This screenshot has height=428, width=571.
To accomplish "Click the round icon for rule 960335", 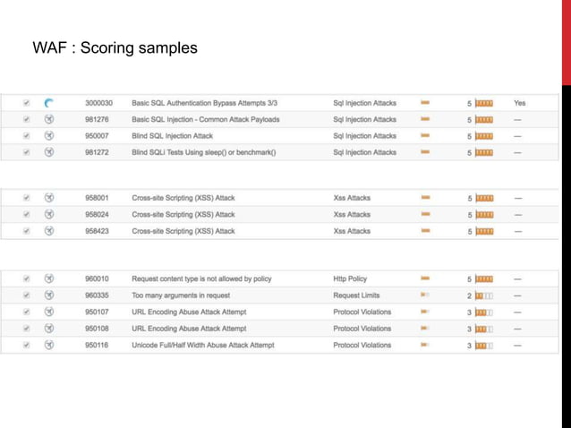I will 50,295.
